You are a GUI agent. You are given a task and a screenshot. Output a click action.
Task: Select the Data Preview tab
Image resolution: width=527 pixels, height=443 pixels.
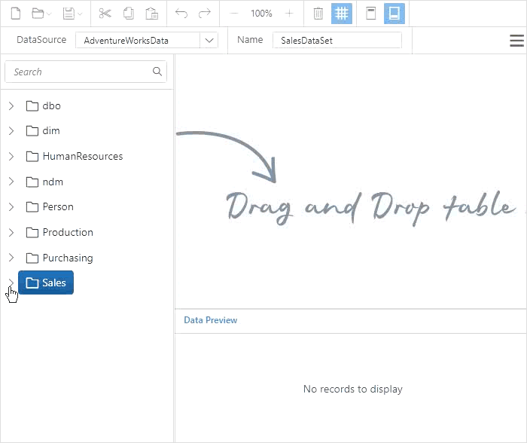click(211, 320)
